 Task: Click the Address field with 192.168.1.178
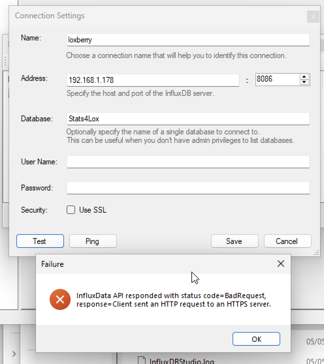153,80
